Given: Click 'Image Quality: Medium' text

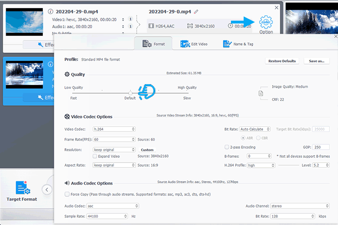Looking at the screenshot, I should [x=290, y=86].
